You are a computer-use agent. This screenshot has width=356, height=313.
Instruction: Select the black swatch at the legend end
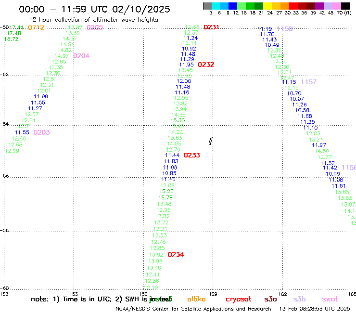[345, 6]
